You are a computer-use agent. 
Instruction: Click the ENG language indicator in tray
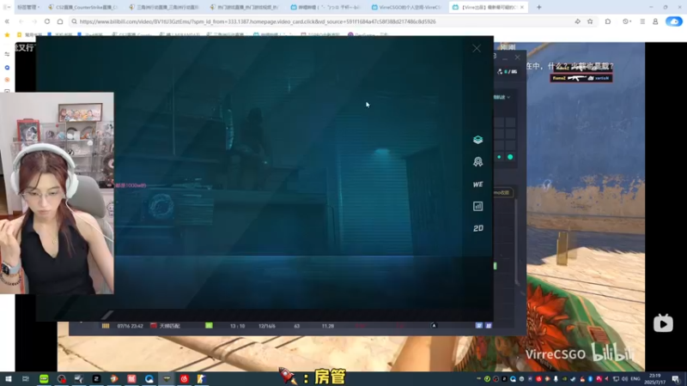click(635, 379)
